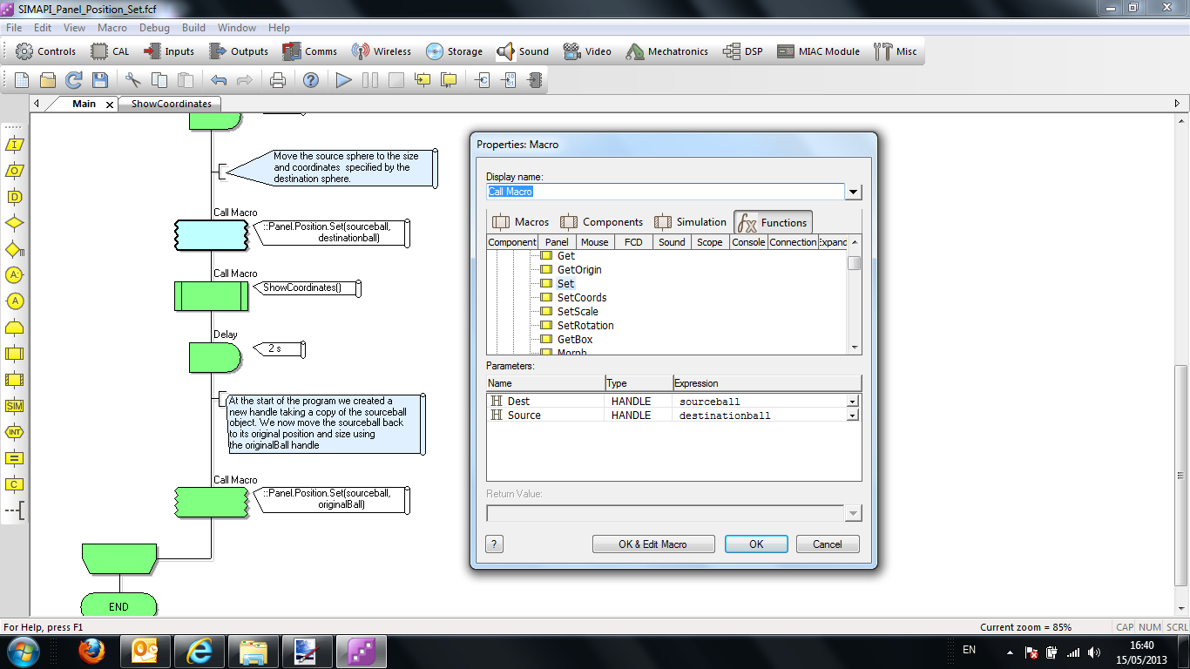The width and height of the screenshot is (1190, 669).
Task: Select SetScale in the function tree
Action: pyautogui.click(x=578, y=312)
